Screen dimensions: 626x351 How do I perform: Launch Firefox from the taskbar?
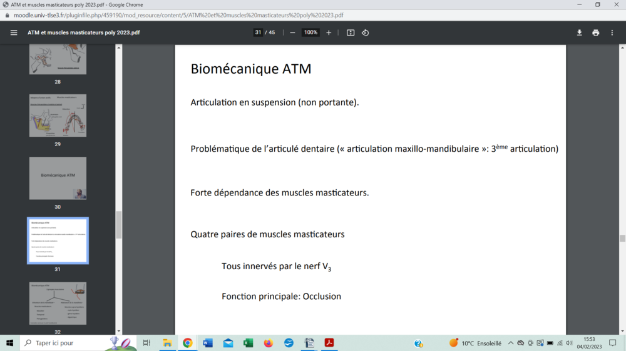(x=268, y=343)
